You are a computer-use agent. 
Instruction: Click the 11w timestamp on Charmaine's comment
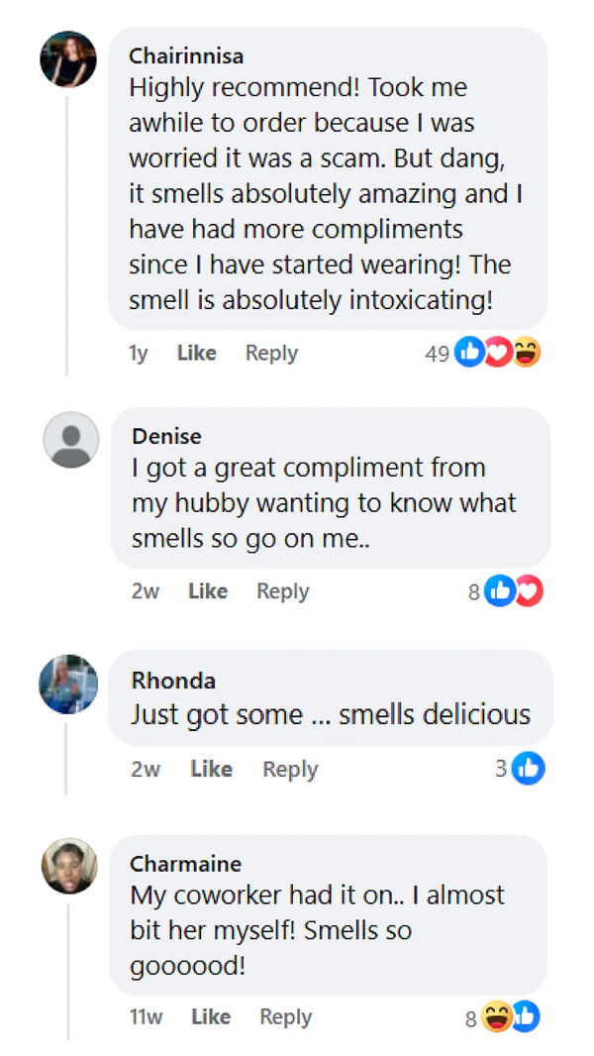point(146,1017)
